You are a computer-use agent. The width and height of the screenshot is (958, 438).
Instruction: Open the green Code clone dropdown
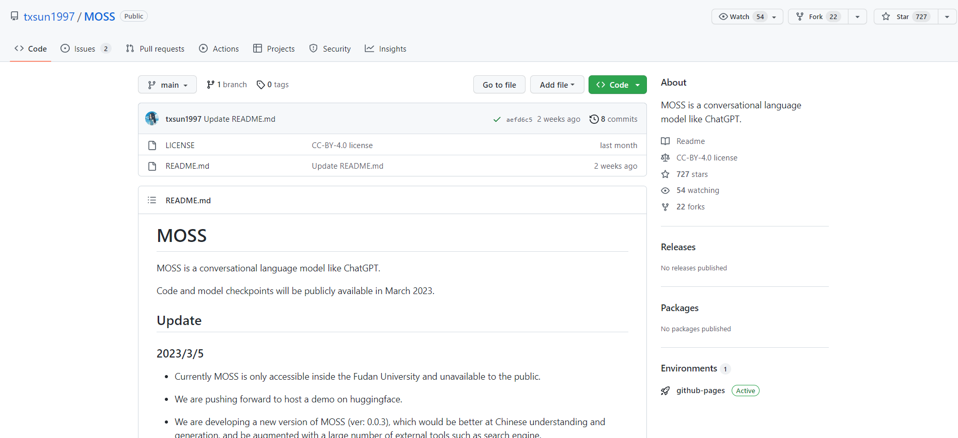click(x=617, y=85)
